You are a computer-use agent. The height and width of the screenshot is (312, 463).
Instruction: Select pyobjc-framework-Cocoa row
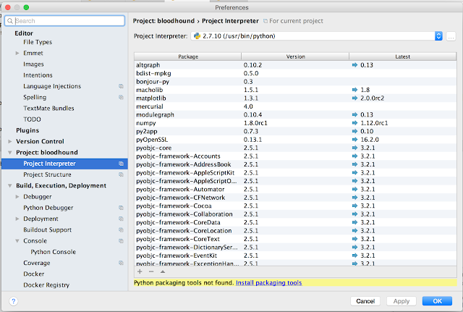[295, 206]
